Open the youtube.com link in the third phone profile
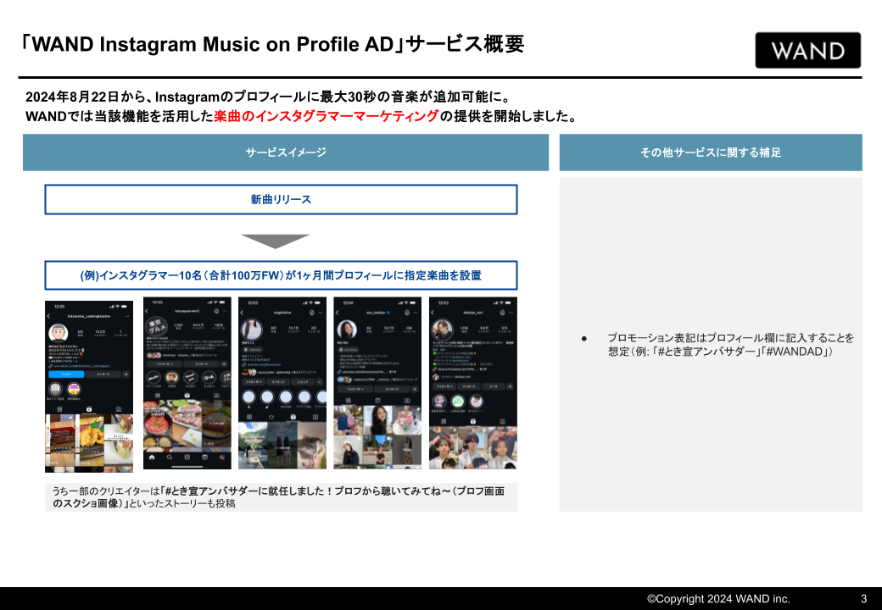The width and height of the screenshot is (882, 610). (x=265, y=364)
